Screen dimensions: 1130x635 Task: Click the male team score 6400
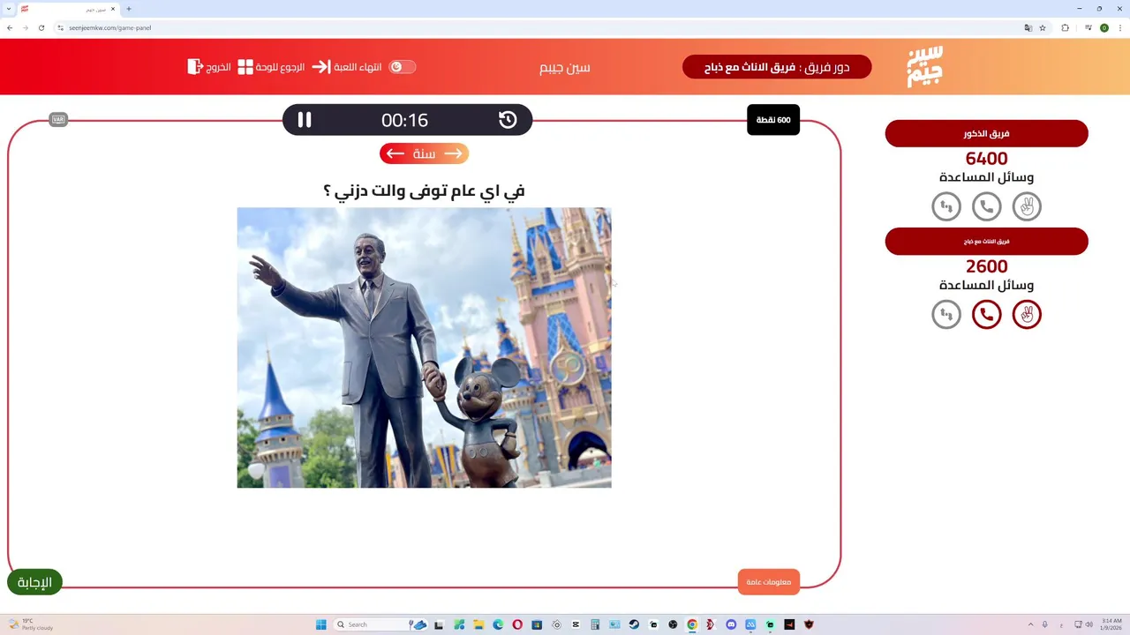[987, 159]
